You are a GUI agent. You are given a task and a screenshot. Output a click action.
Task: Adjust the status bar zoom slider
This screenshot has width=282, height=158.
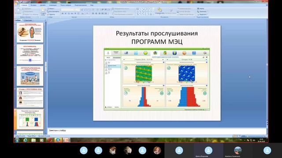click(256, 136)
